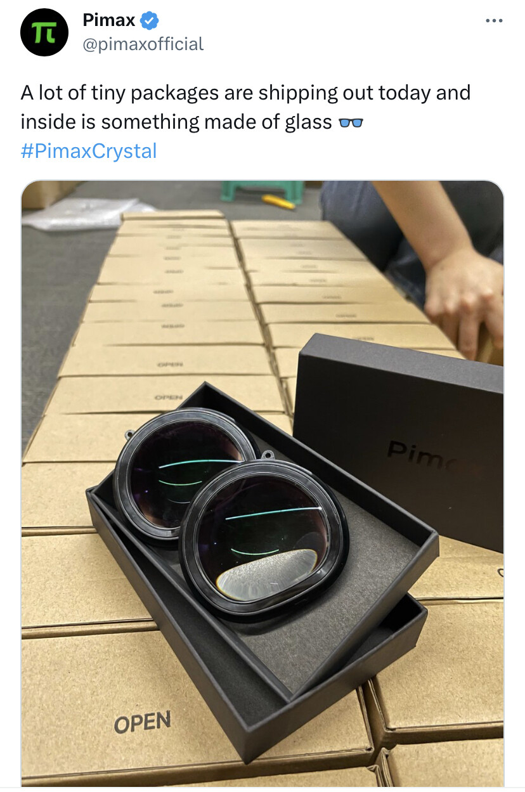Click the front lens in the photo
This screenshot has width=525, height=792.
click(x=263, y=537)
